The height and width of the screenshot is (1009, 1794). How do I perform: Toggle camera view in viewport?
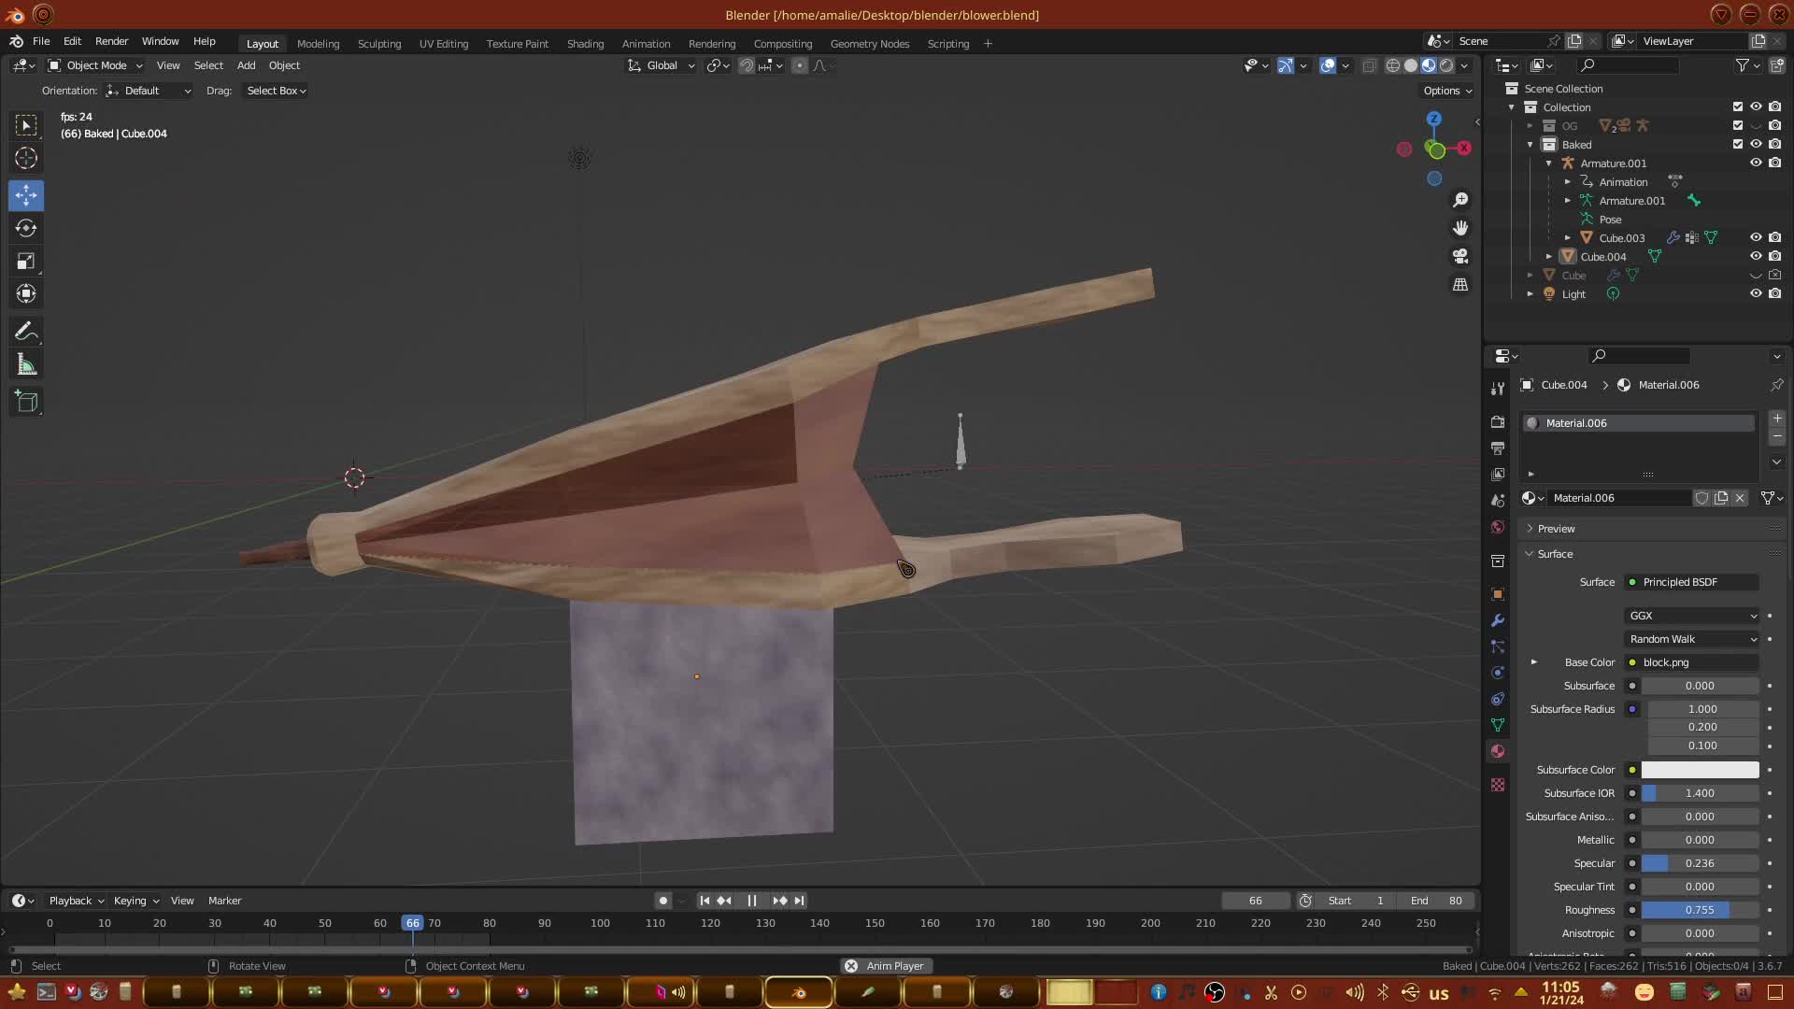[1460, 256]
